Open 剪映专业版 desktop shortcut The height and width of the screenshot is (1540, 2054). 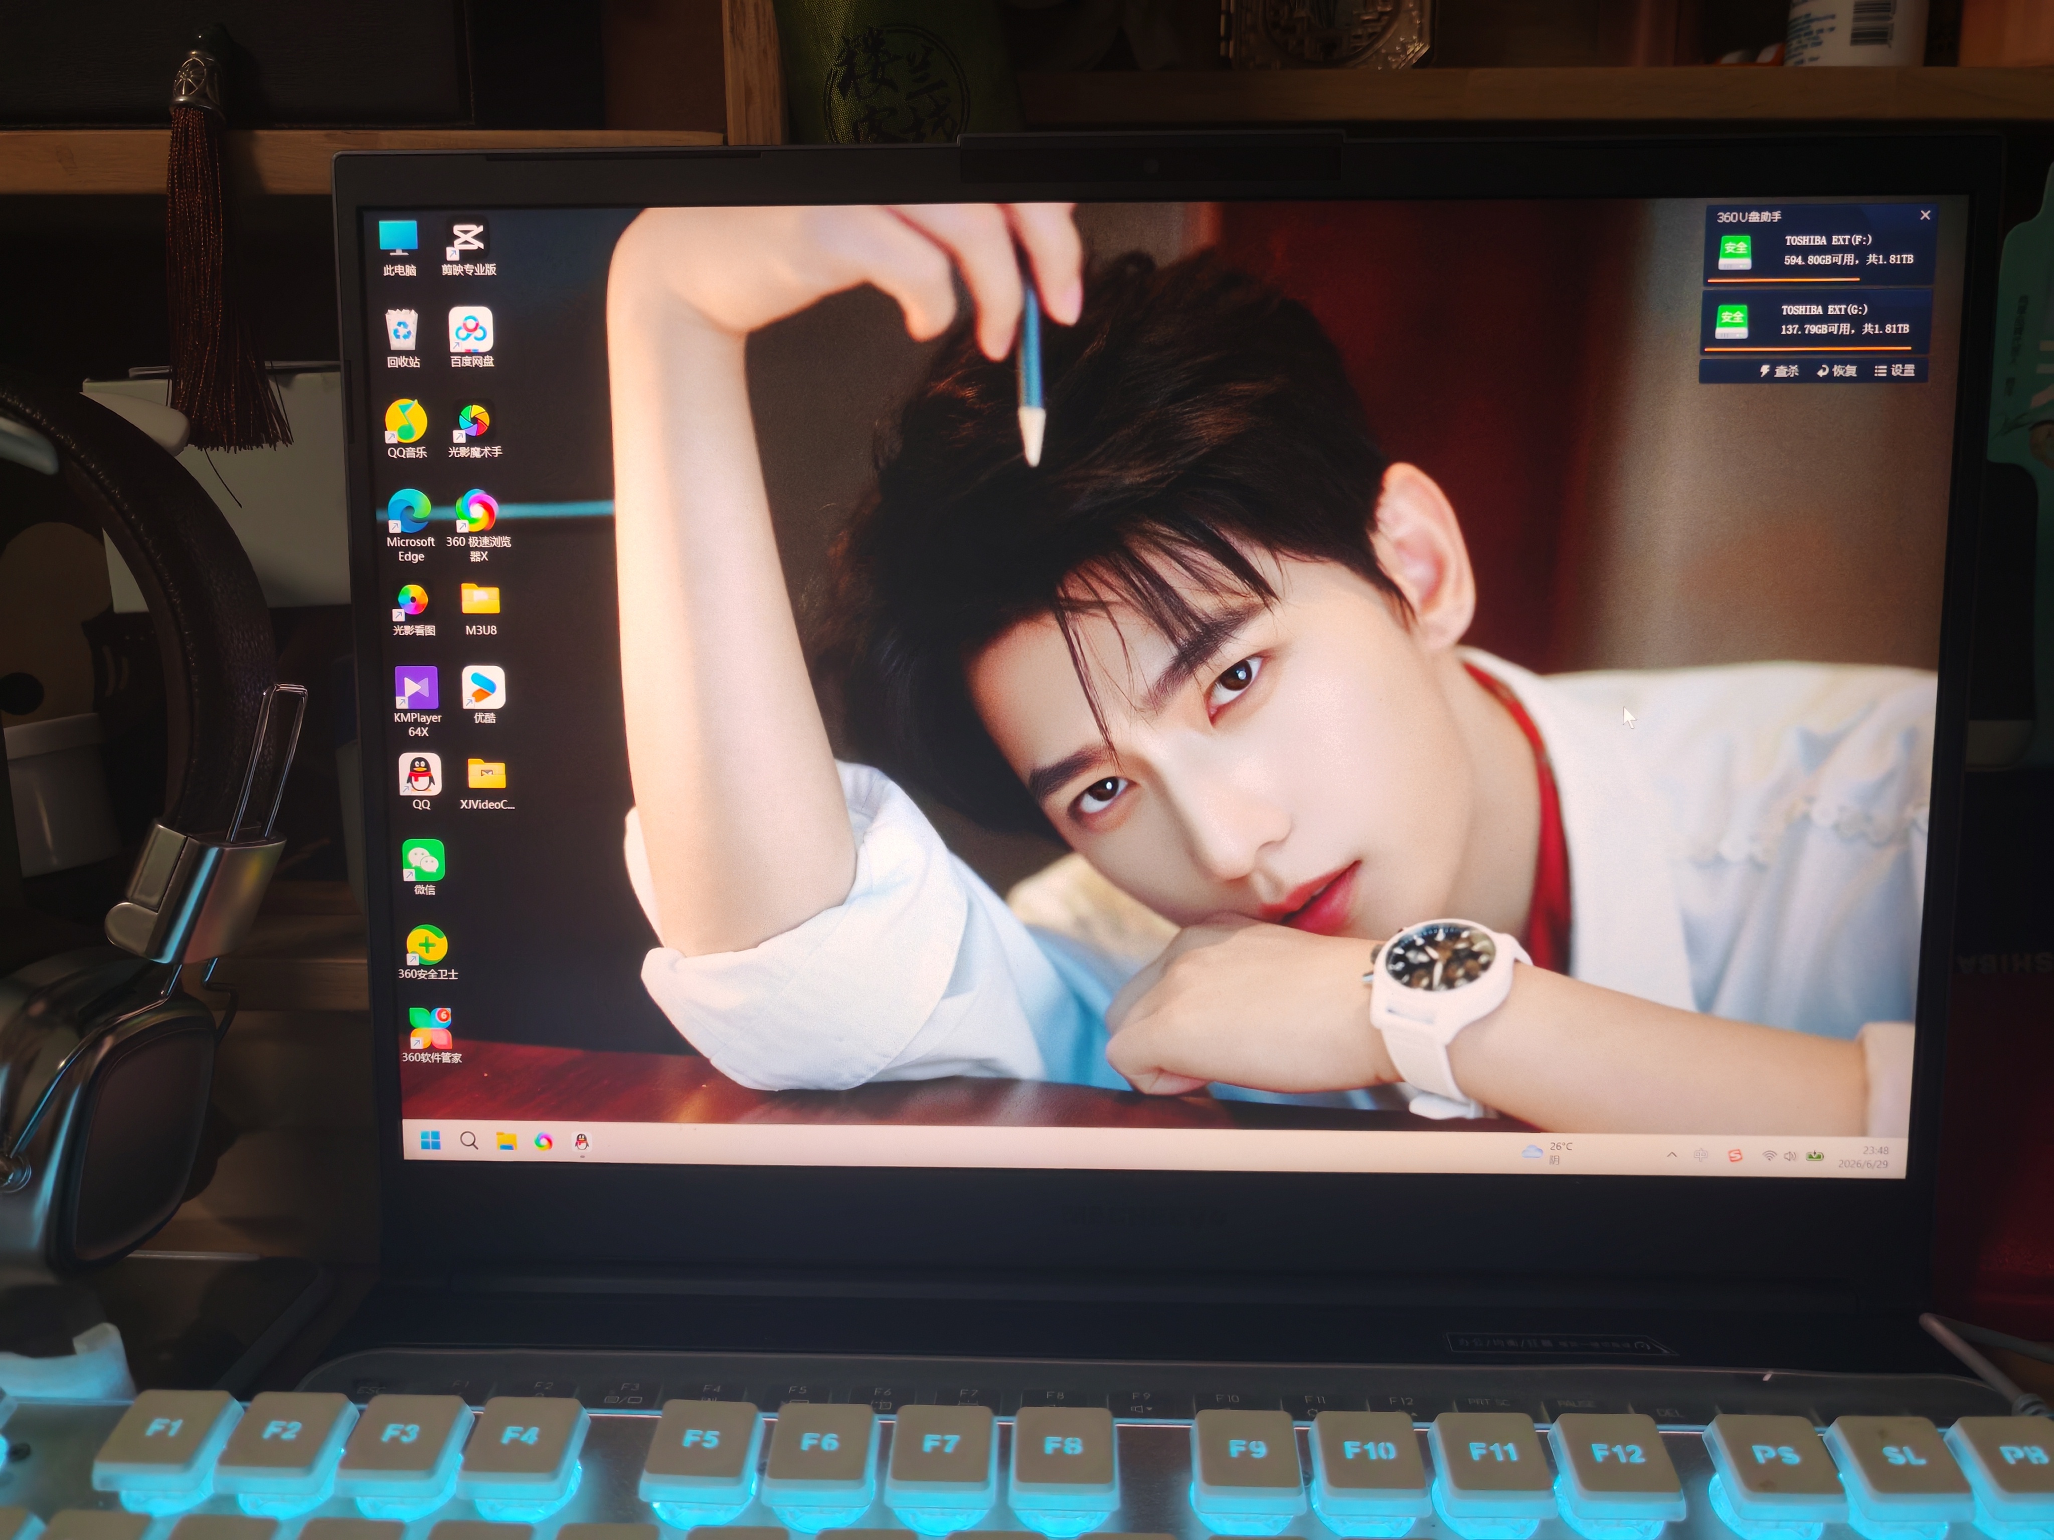click(468, 247)
